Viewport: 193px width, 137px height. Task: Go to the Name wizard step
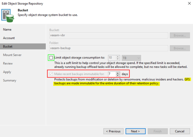click(x=7, y=30)
